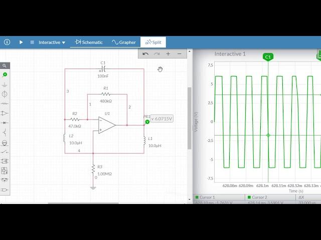Click the schematic vertical scrollbar thumb
The width and height of the screenshot is (321, 240).
190,118
